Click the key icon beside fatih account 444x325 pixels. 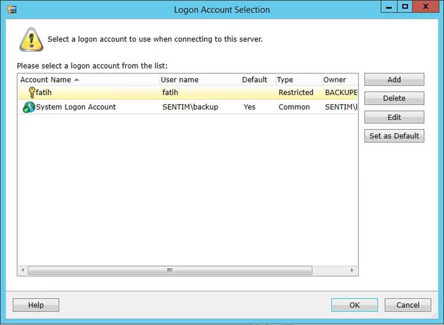pyautogui.click(x=32, y=92)
